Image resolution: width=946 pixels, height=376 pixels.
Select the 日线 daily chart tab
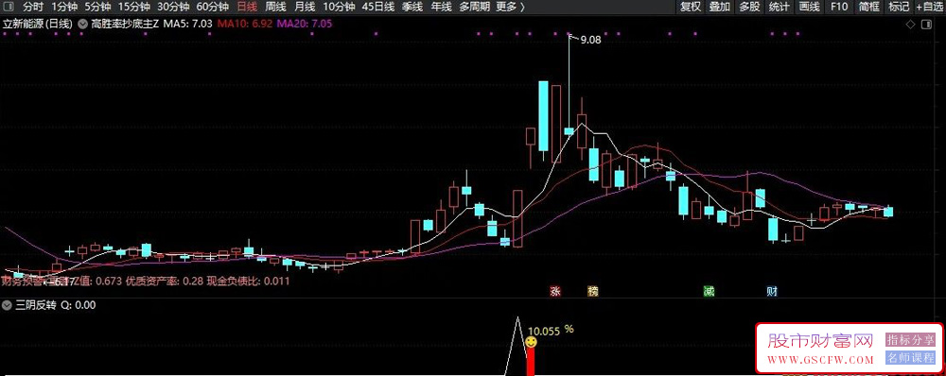(247, 8)
